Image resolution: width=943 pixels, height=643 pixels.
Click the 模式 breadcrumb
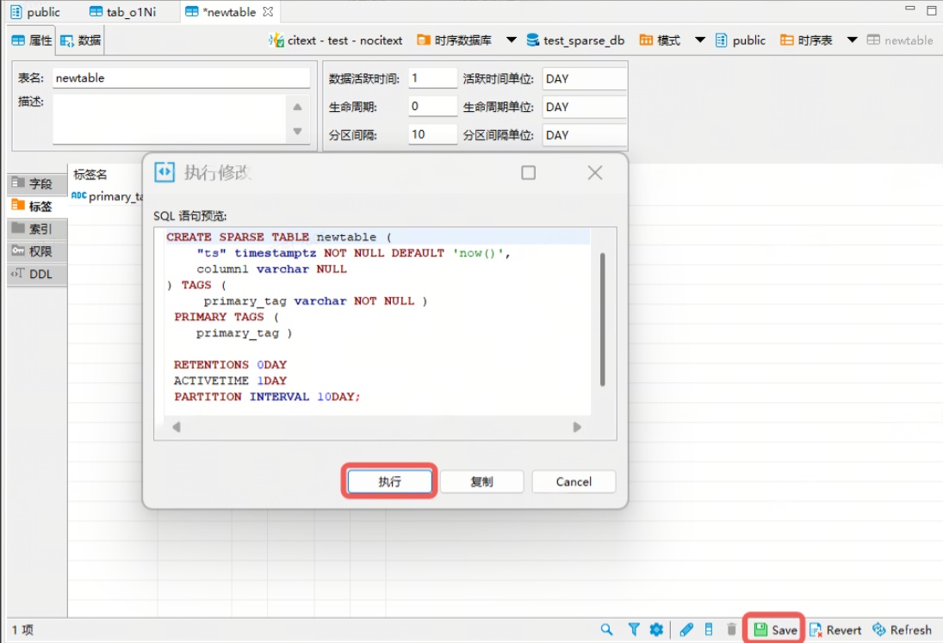660,40
